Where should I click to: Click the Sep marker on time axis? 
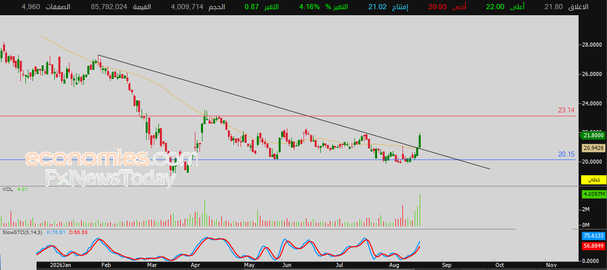click(447, 265)
